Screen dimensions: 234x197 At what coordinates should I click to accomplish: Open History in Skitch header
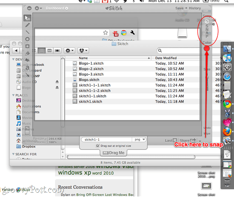[x=195, y=8]
